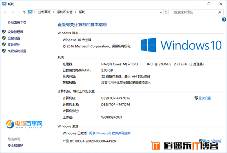
Task: Click shield icon beside 高级系统设置
Action: (x=4, y=51)
